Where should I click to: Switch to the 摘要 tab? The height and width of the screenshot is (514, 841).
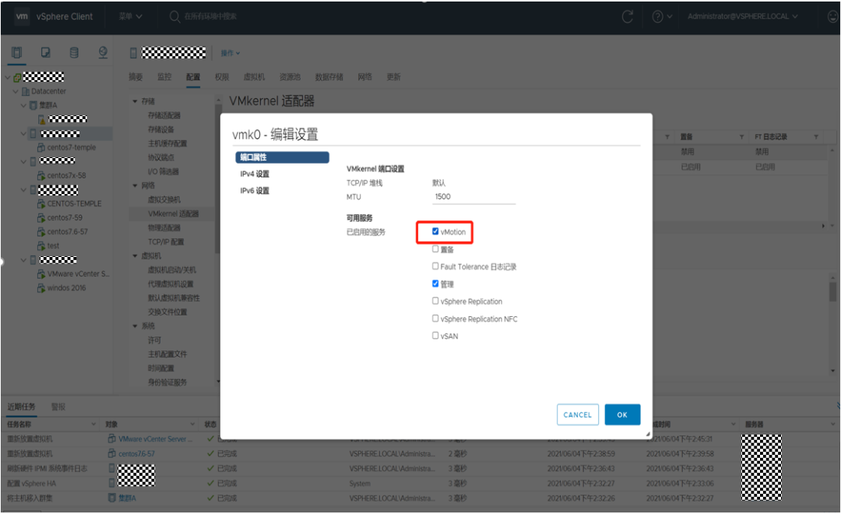pyautogui.click(x=135, y=77)
